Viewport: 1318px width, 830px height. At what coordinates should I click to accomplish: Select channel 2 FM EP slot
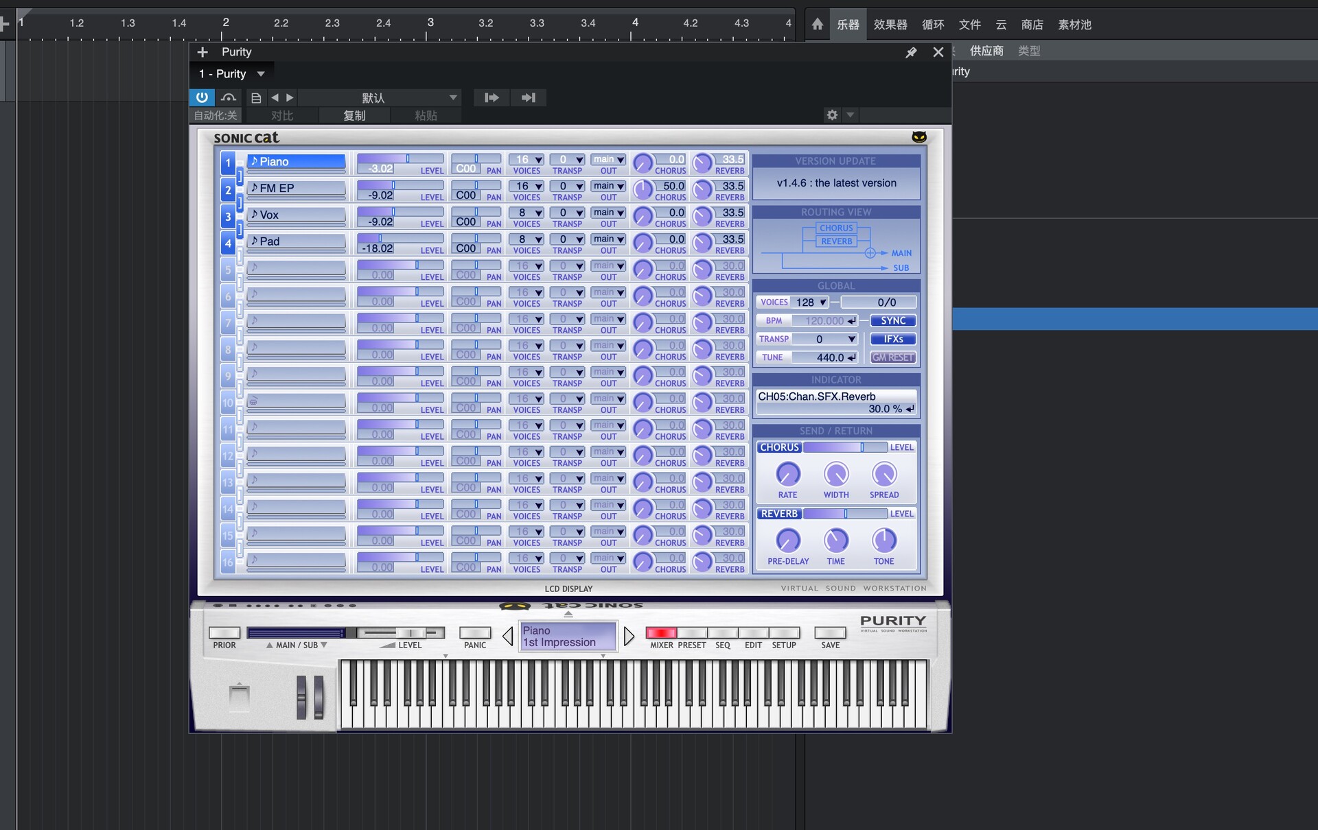coord(296,189)
